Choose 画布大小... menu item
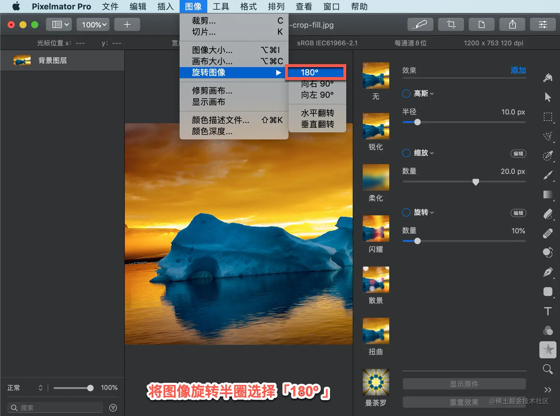This screenshot has width=560, height=416. click(234, 61)
